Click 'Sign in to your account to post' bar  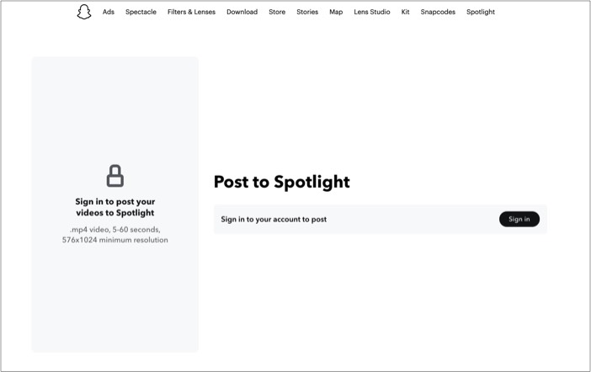[x=381, y=220]
